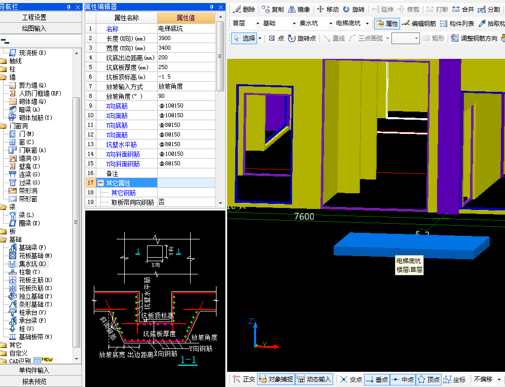Viewport: 505px width, 387px height.
Task: Select 圈梁(E) tree item
Action: [25, 223]
